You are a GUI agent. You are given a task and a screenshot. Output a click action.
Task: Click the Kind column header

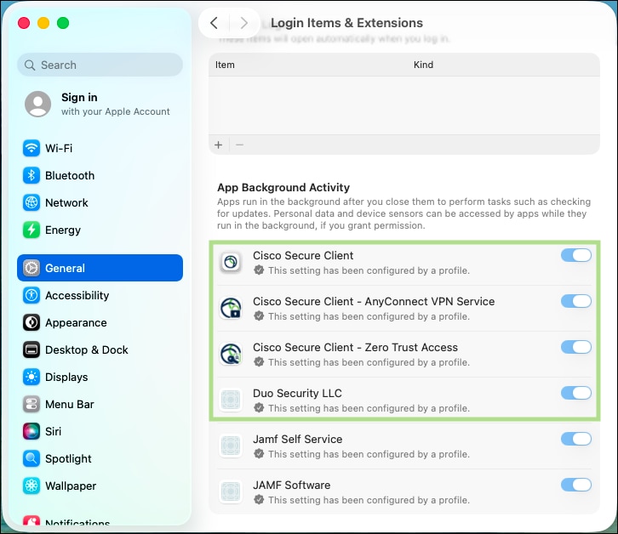[x=423, y=65]
